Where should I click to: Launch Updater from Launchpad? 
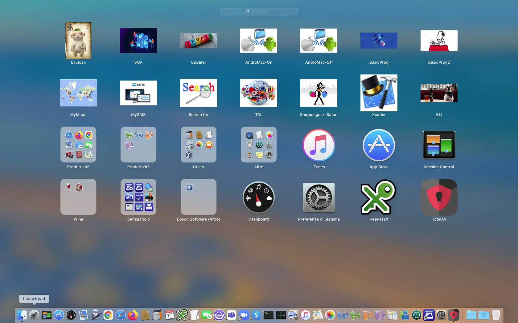199,41
